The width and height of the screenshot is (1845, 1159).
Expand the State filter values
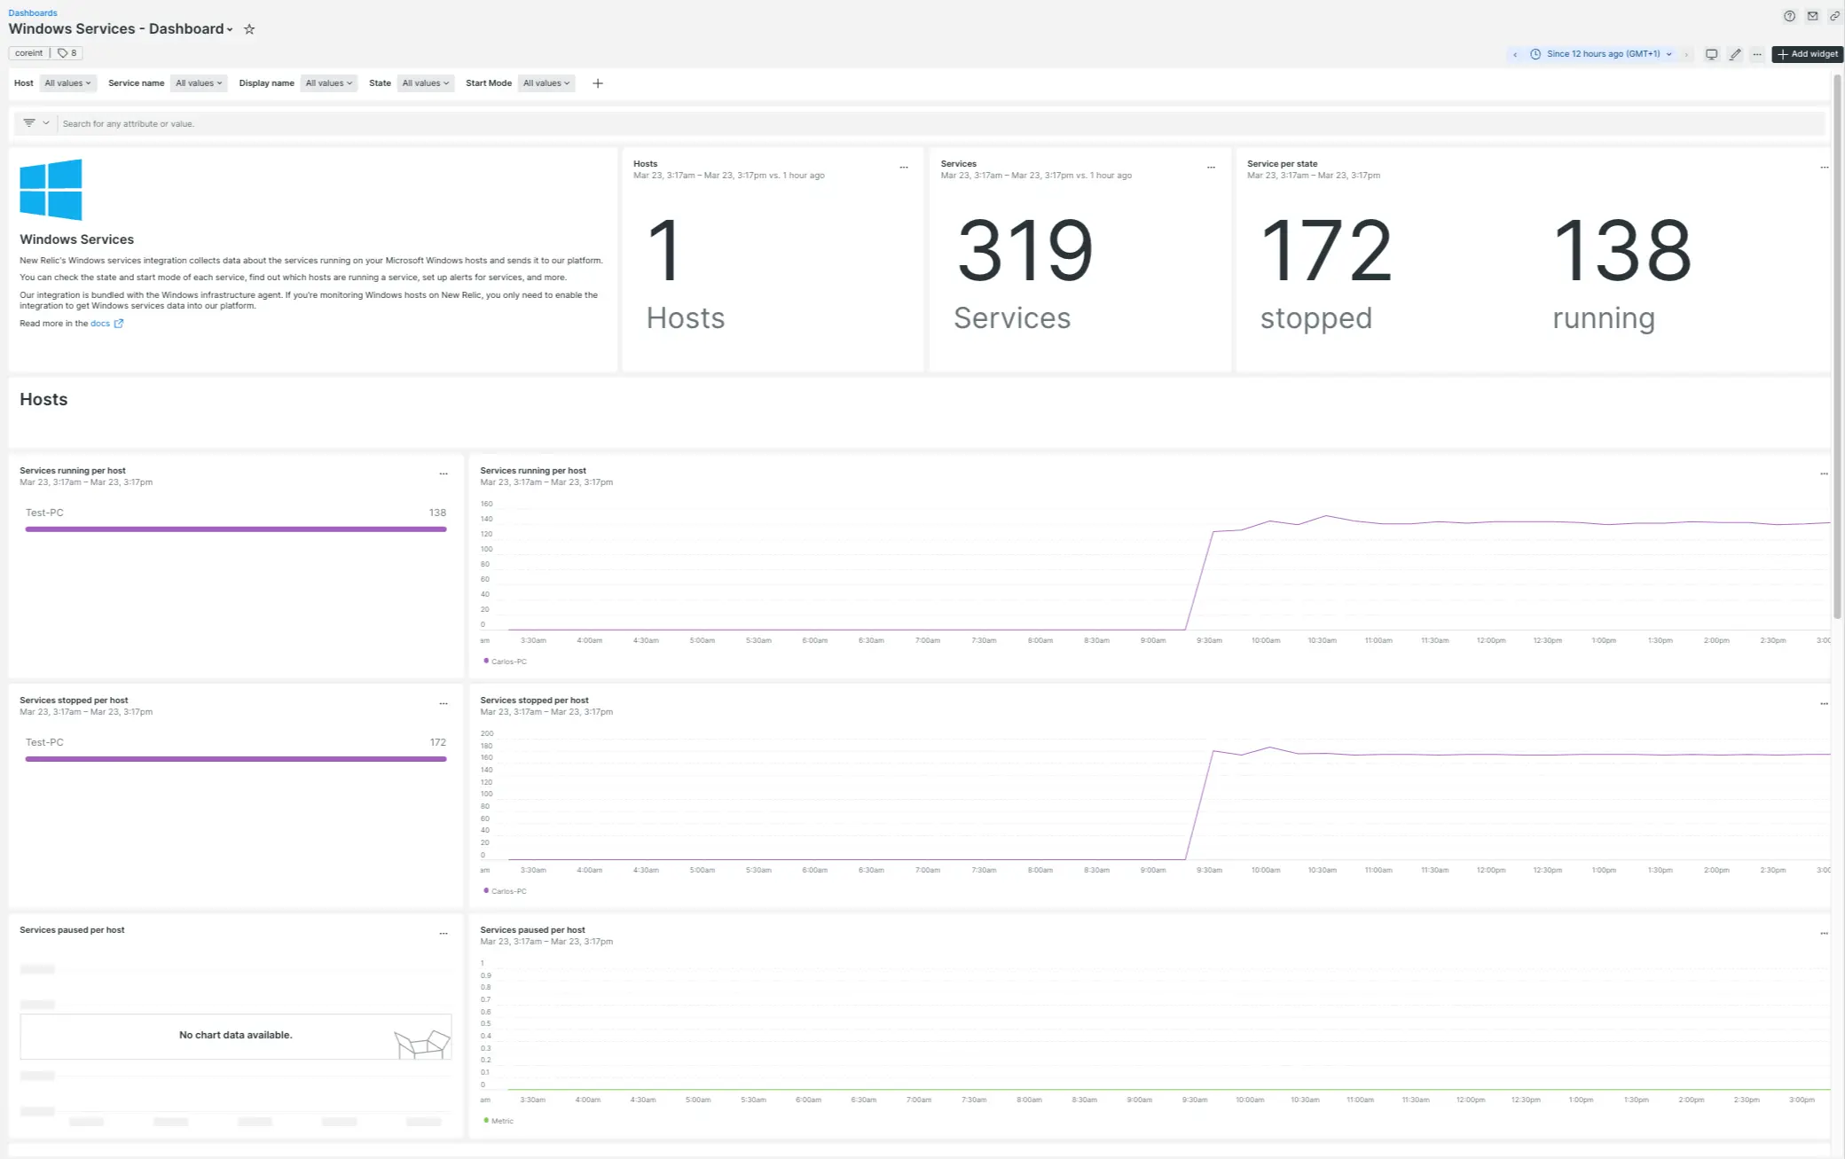426,82
